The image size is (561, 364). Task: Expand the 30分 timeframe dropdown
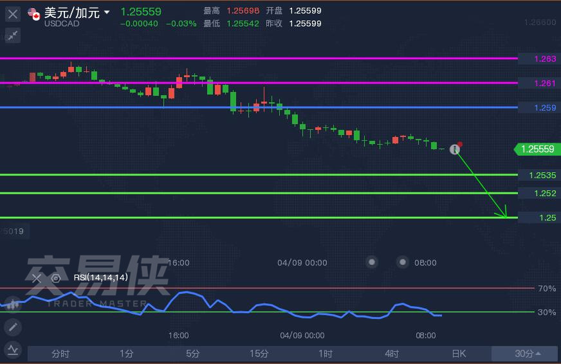[x=526, y=354]
